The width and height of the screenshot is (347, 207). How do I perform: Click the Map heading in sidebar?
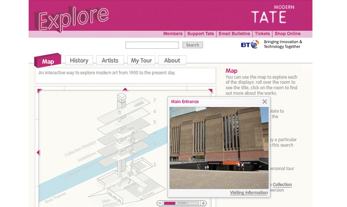pos(232,71)
